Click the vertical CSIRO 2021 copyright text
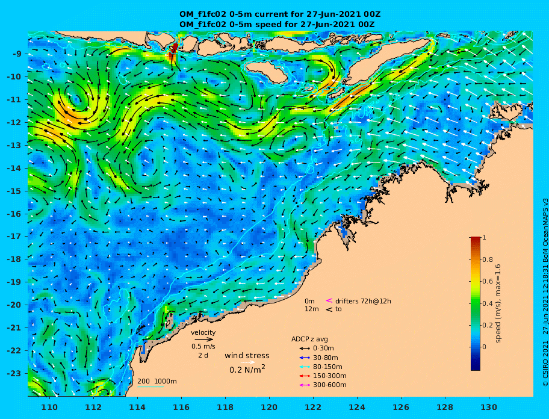Screen dimensions: 549x419 coord(545,293)
